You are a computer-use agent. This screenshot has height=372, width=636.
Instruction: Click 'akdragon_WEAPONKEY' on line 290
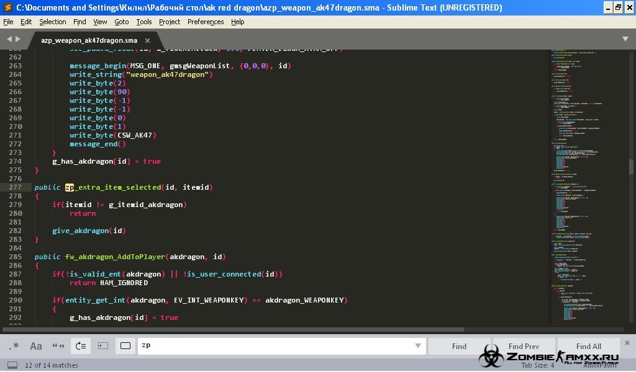coord(304,300)
